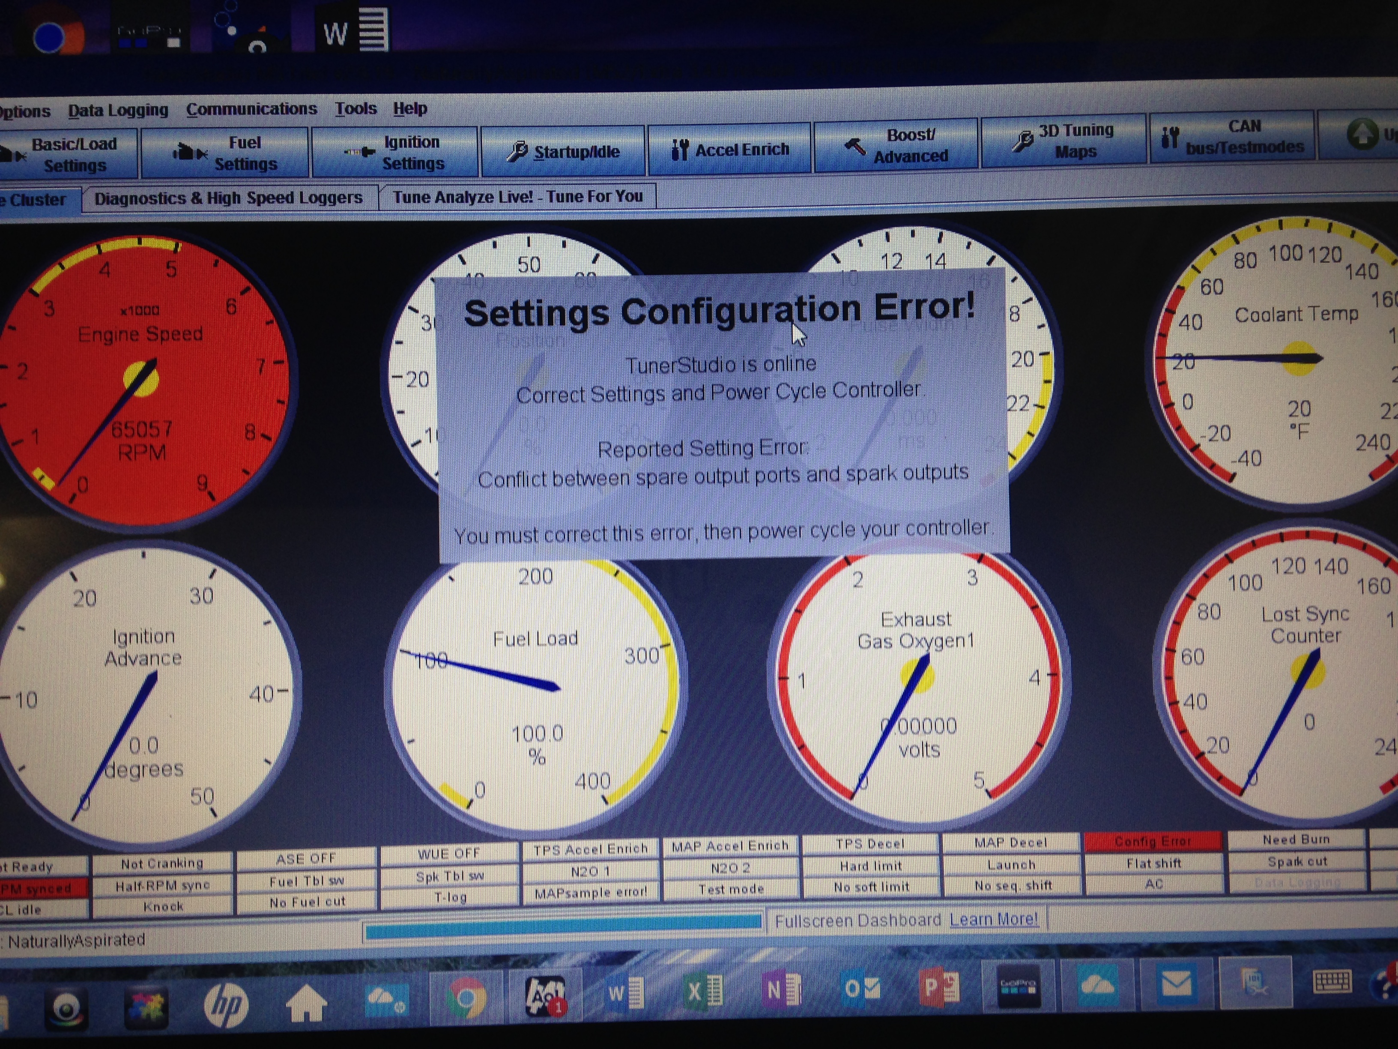Open the Data Logging menu

click(118, 110)
